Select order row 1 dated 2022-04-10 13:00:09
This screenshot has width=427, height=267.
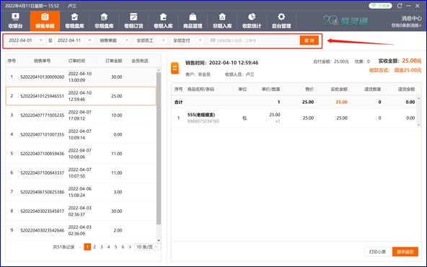(82, 76)
